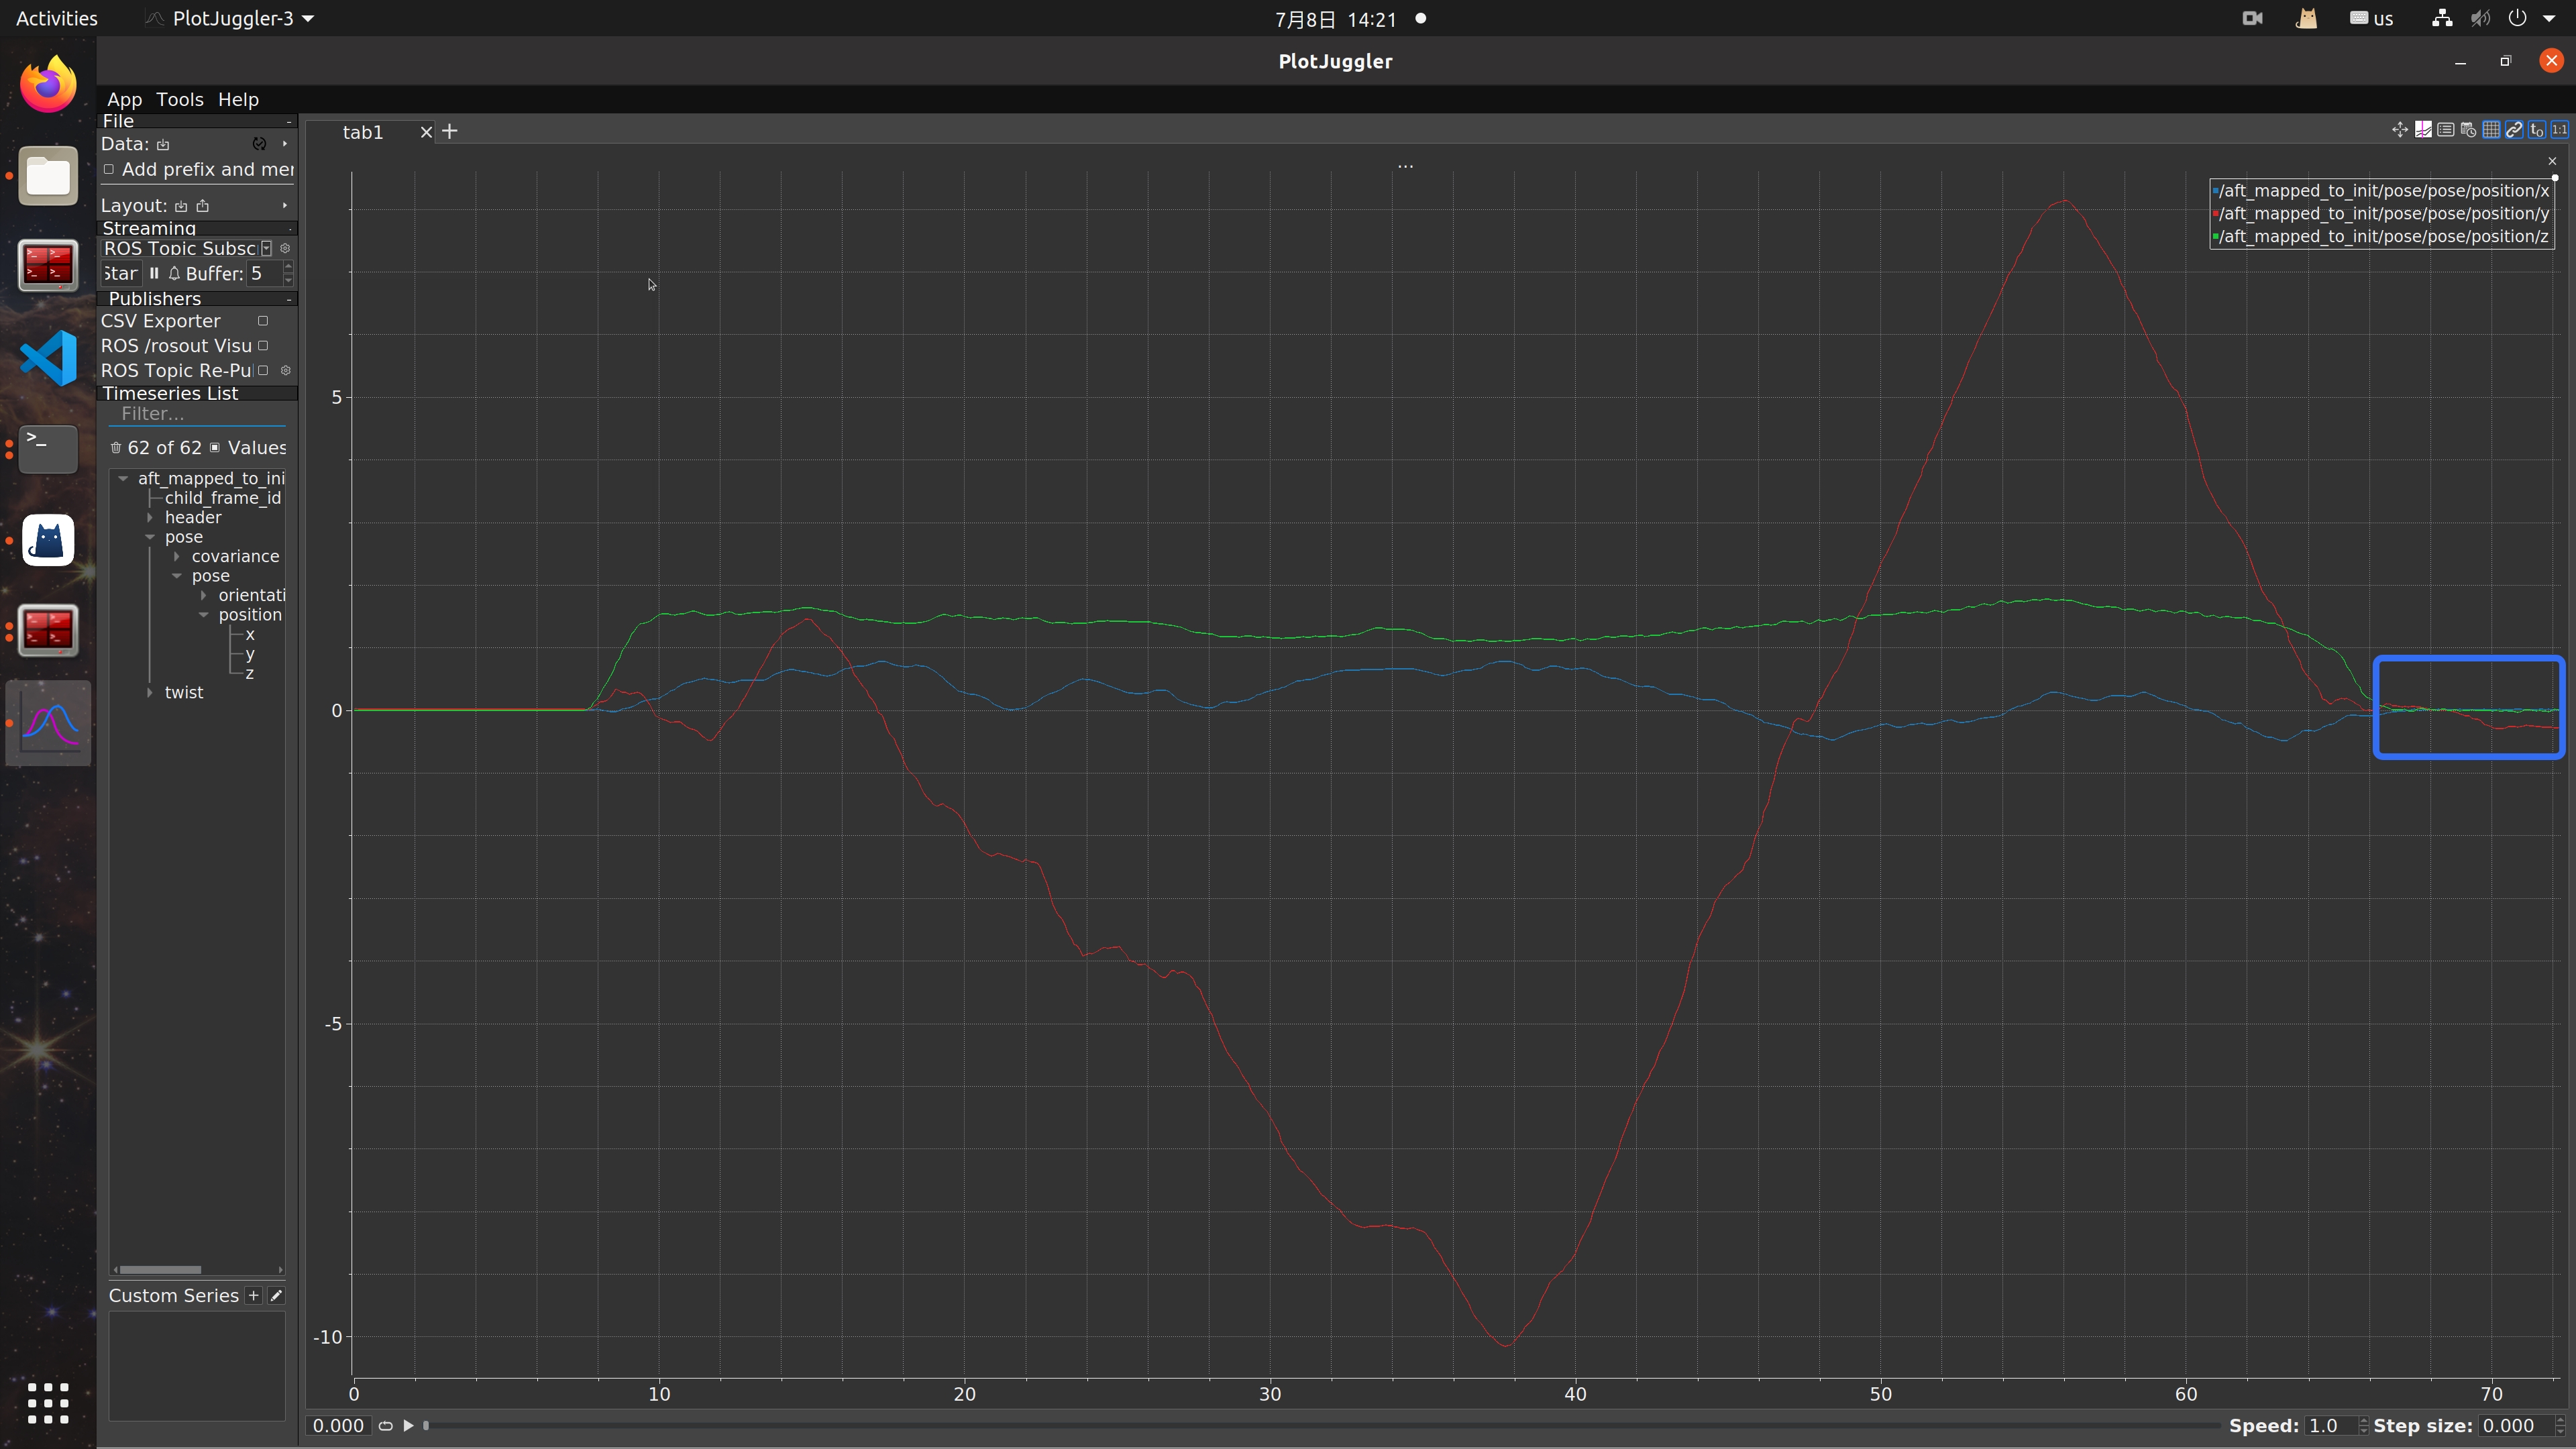The image size is (2576, 1449).
Task: Collapse the aft_mapped_to_init tree node
Action: (x=124, y=479)
